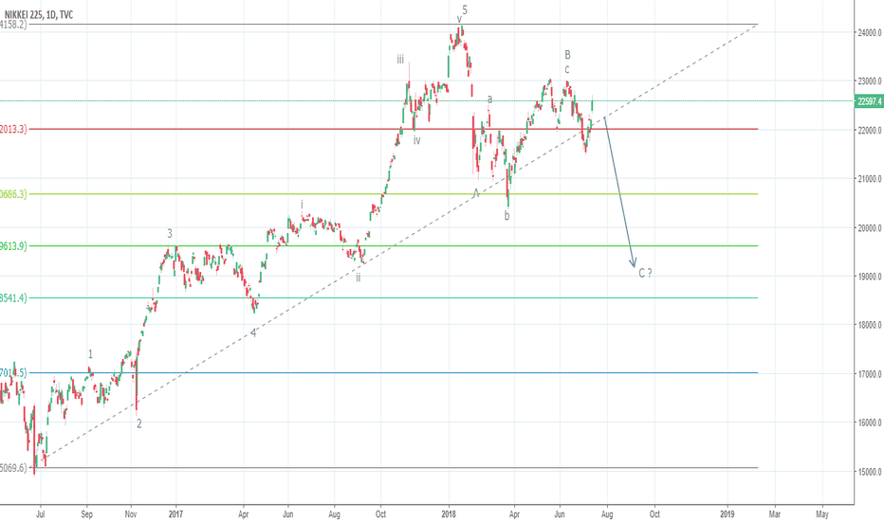
Task: Select the 2018 year label on time axis
Action: pos(449,514)
